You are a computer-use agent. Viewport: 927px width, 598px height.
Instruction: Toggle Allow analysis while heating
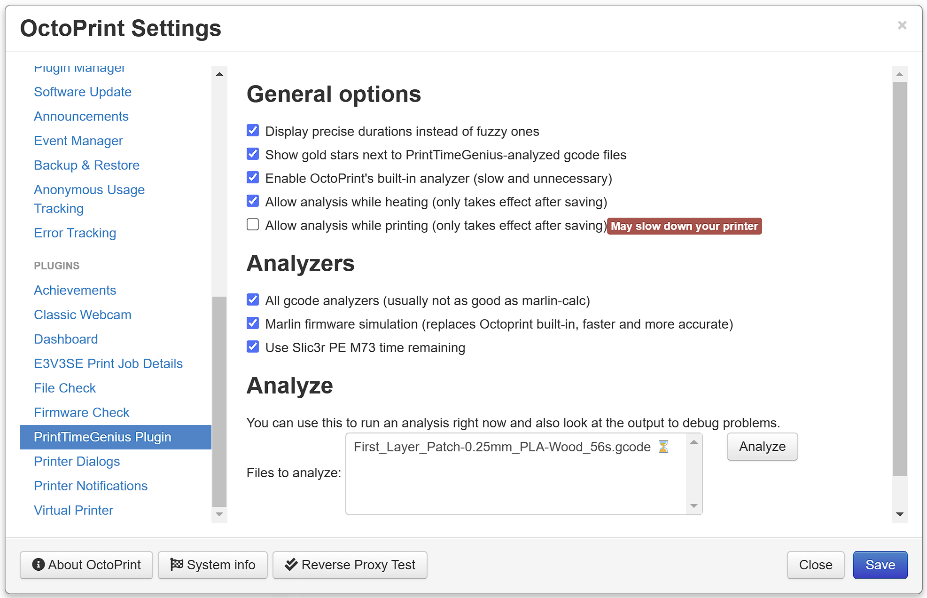[x=253, y=201]
